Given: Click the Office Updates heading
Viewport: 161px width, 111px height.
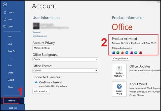Looking at the screenshot, I should (140, 66).
